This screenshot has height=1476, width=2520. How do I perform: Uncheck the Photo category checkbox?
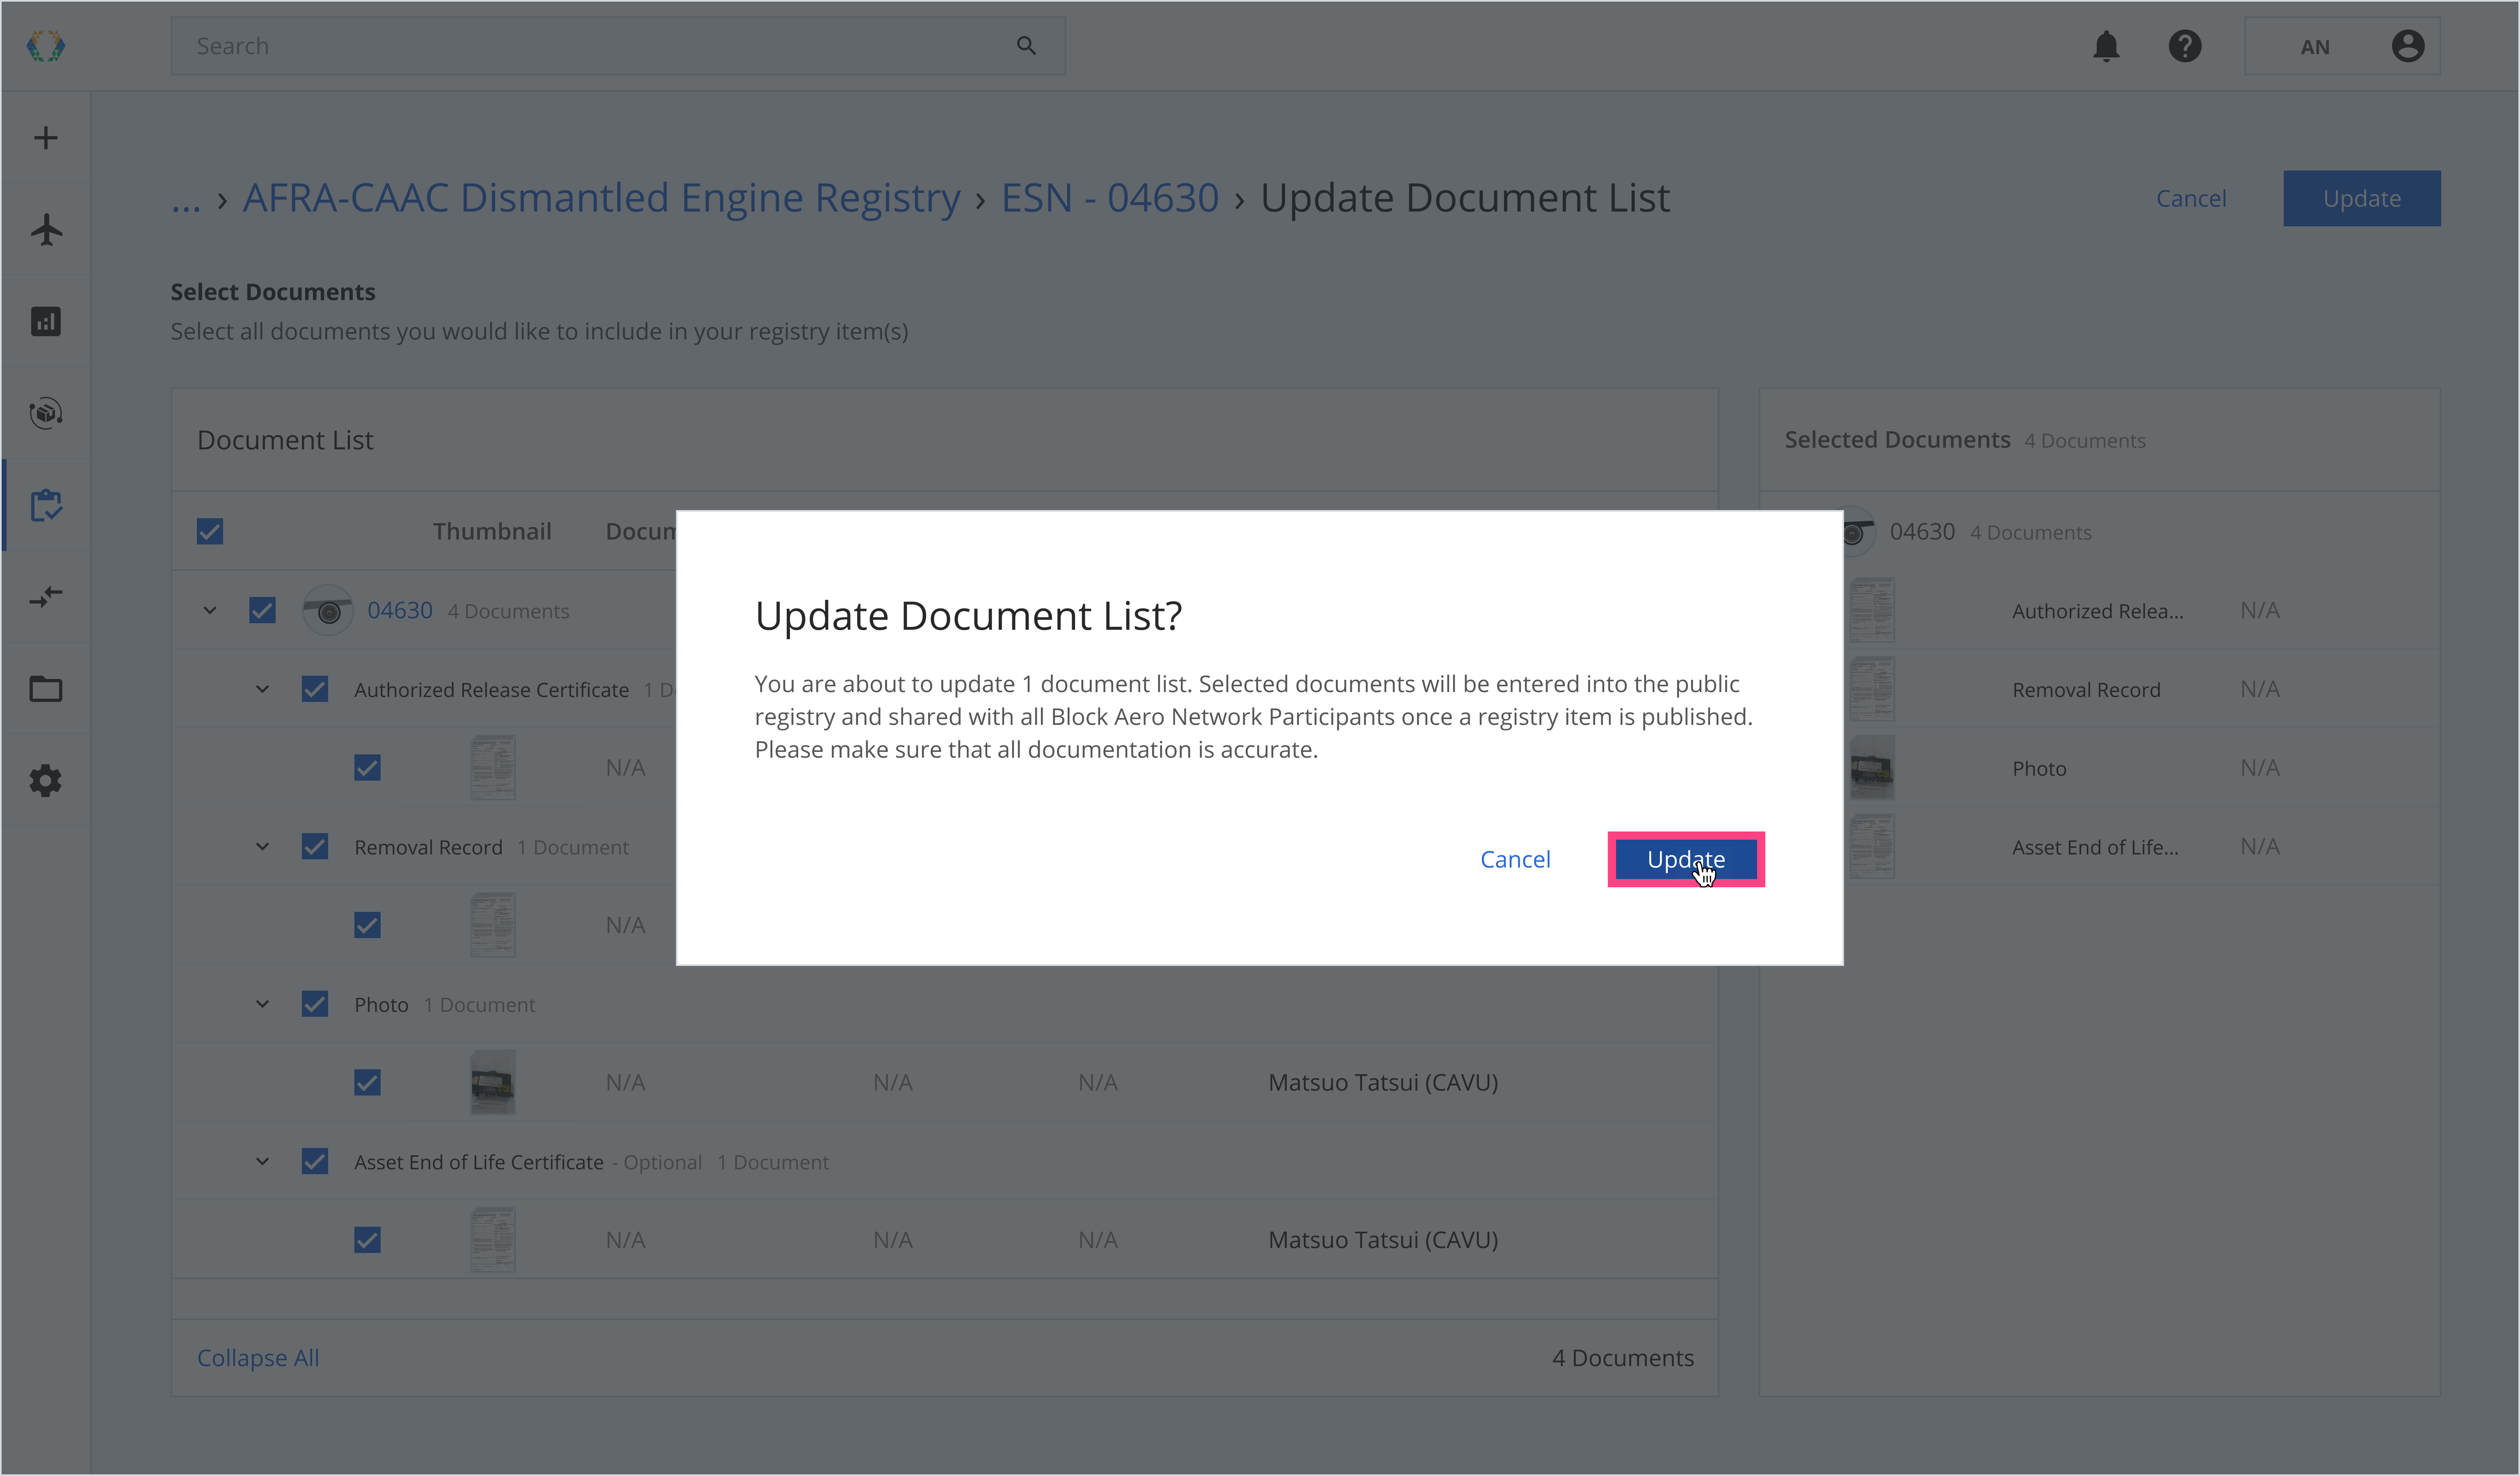click(315, 1004)
